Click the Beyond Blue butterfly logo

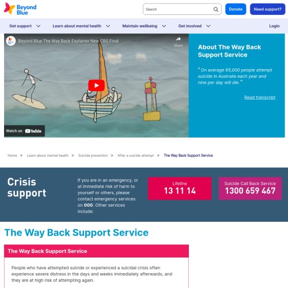pyautogui.click(x=20, y=9)
